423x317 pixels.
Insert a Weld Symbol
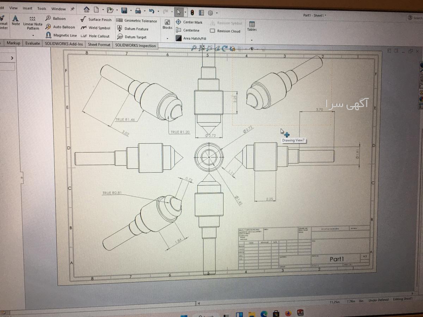pyautogui.click(x=95, y=28)
